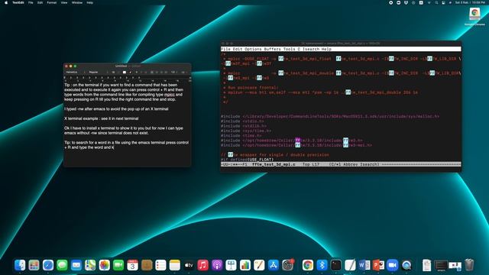
Task: Open FaceTime in the Dock
Action: pyautogui.click(x=118, y=265)
